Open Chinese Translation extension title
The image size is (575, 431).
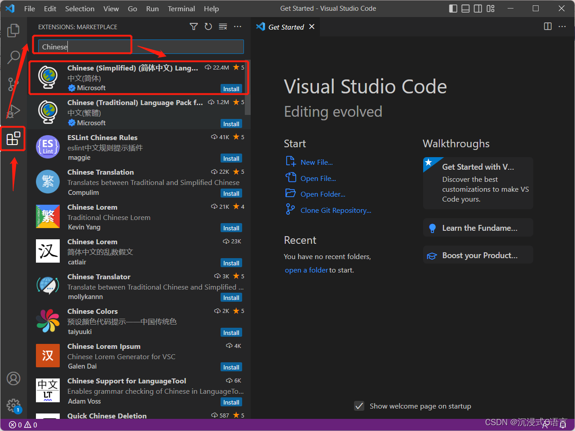coord(101,172)
